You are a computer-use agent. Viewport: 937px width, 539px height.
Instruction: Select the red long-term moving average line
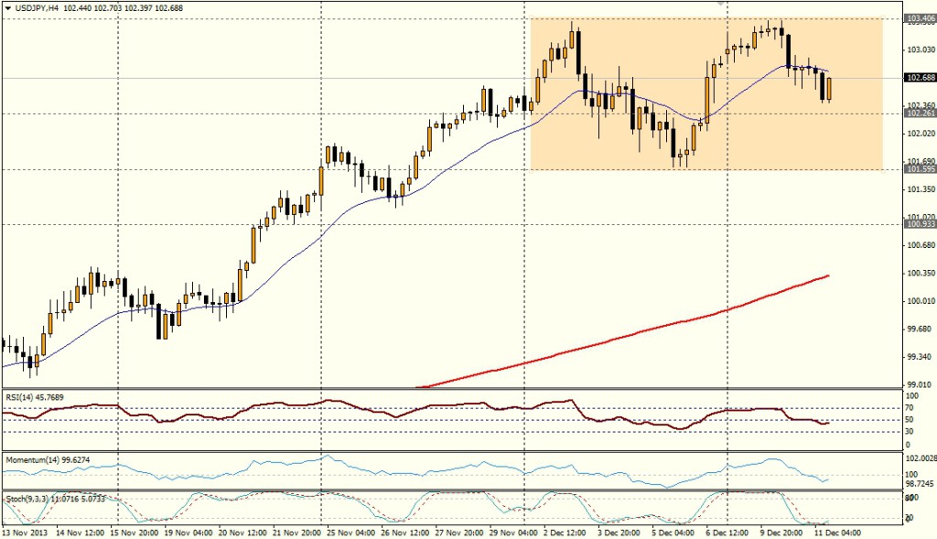point(641,333)
